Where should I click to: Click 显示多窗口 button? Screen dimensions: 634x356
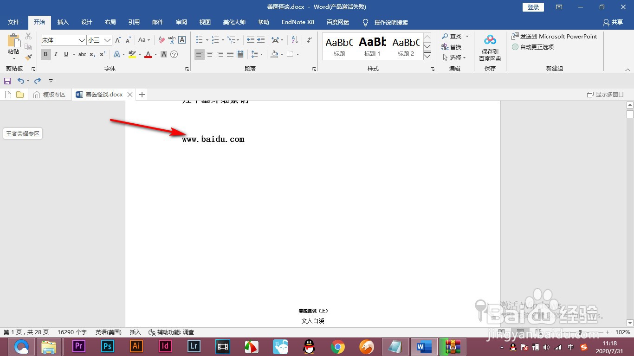click(x=605, y=95)
